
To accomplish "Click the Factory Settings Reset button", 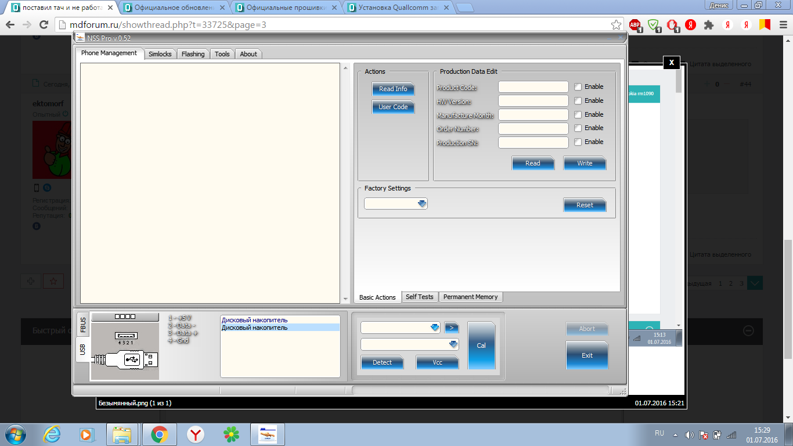I will 585,205.
